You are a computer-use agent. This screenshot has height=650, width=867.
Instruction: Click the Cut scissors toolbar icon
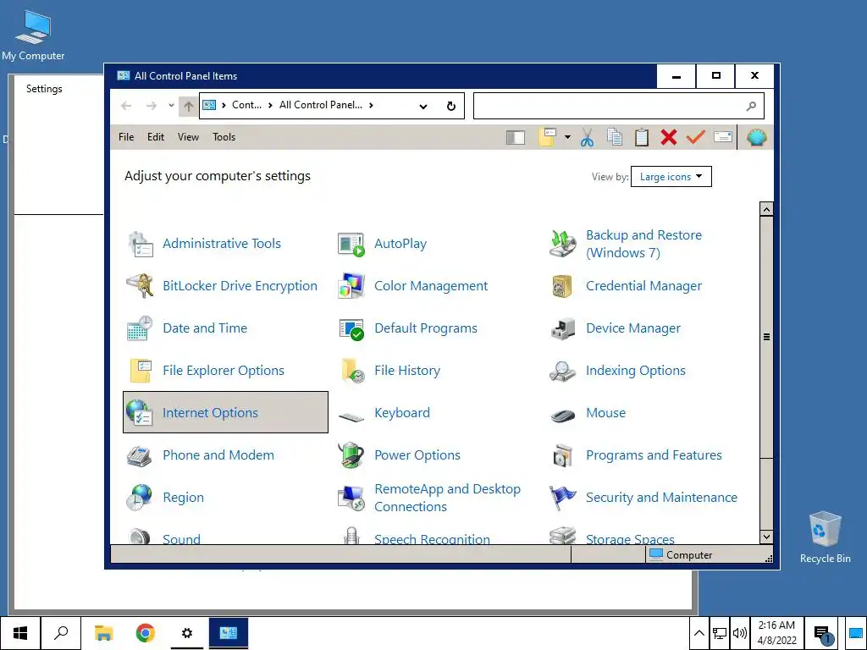[x=588, y=137]
